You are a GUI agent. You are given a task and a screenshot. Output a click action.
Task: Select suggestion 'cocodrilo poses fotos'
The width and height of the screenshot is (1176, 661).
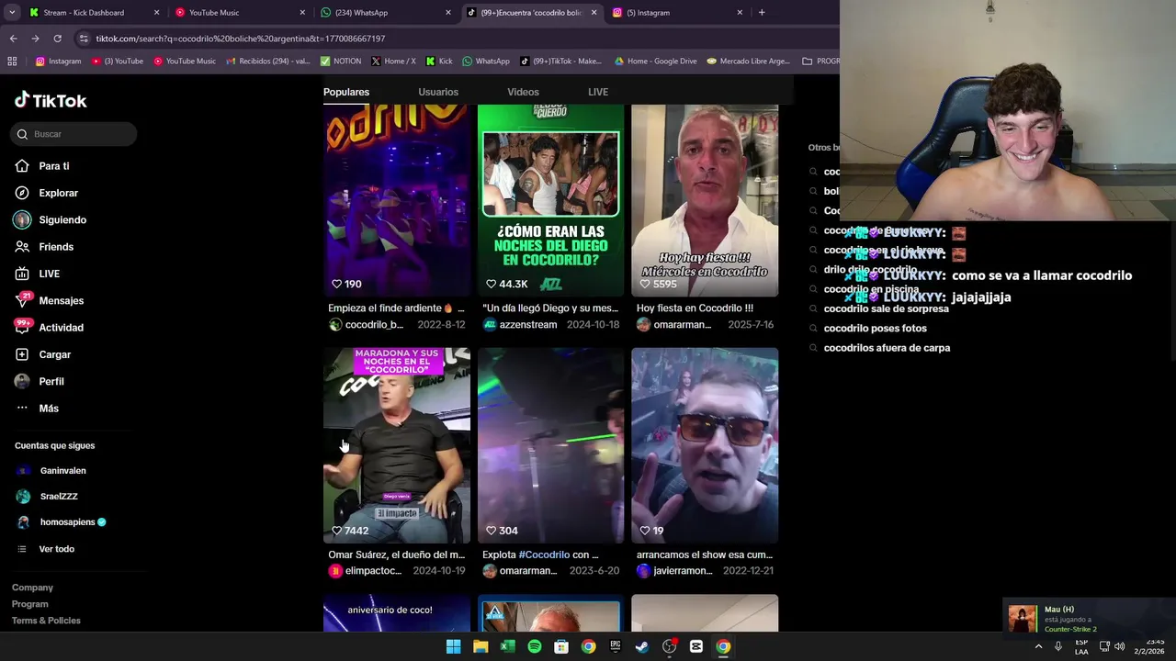(x=876, y=329)
